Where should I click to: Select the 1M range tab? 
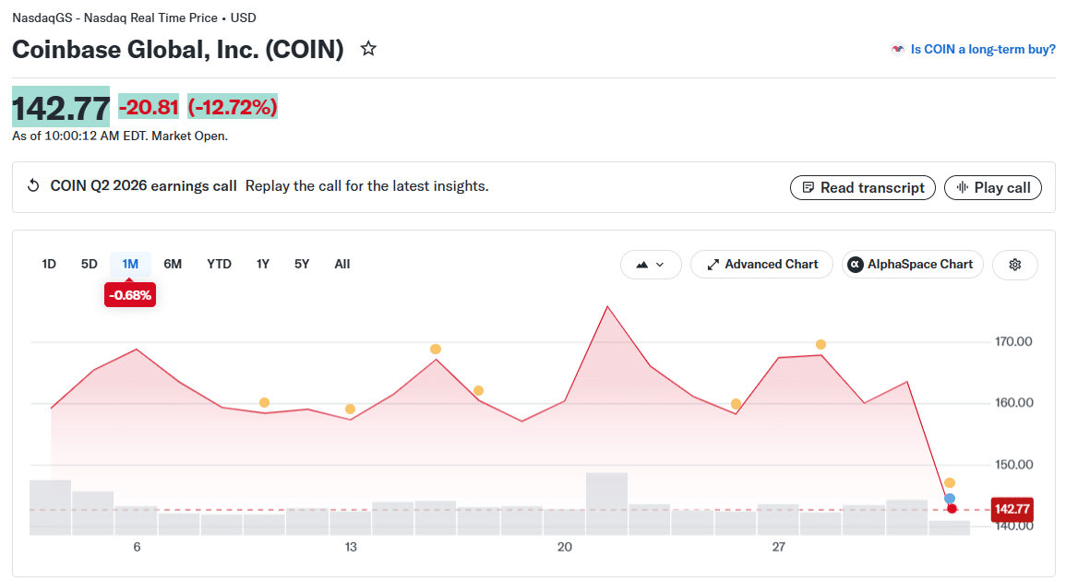click(x=130, y=264)
